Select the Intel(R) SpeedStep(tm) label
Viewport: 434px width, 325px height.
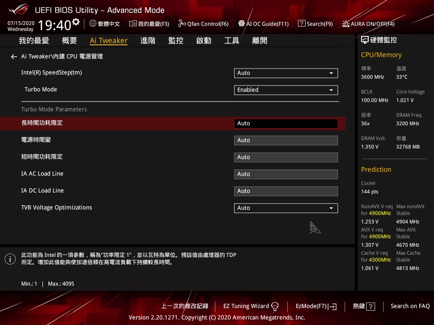click(x=51, y=73)
